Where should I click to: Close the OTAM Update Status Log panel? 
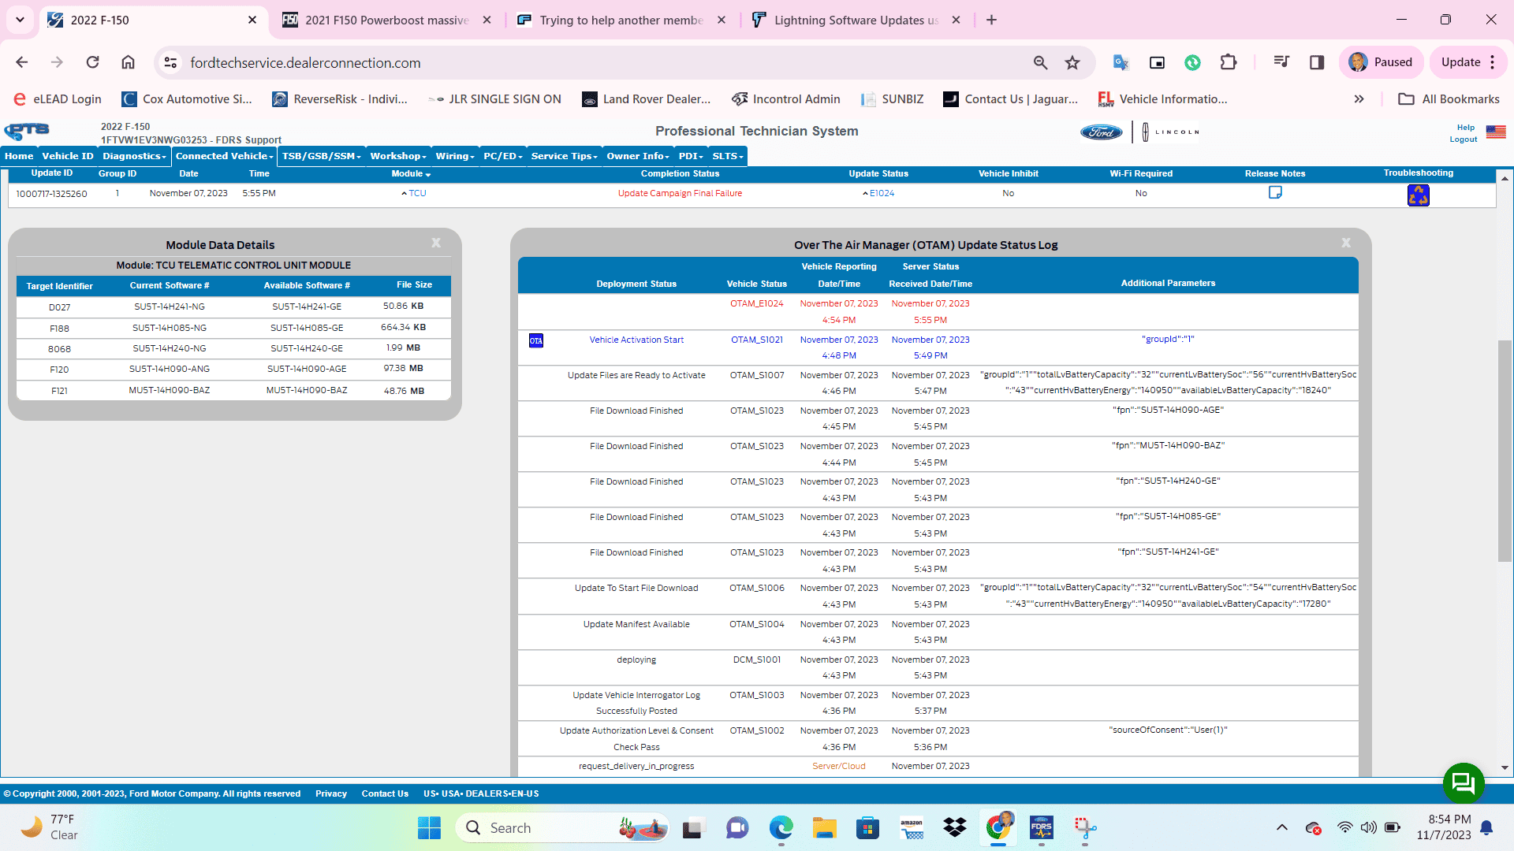(1346, 243)
